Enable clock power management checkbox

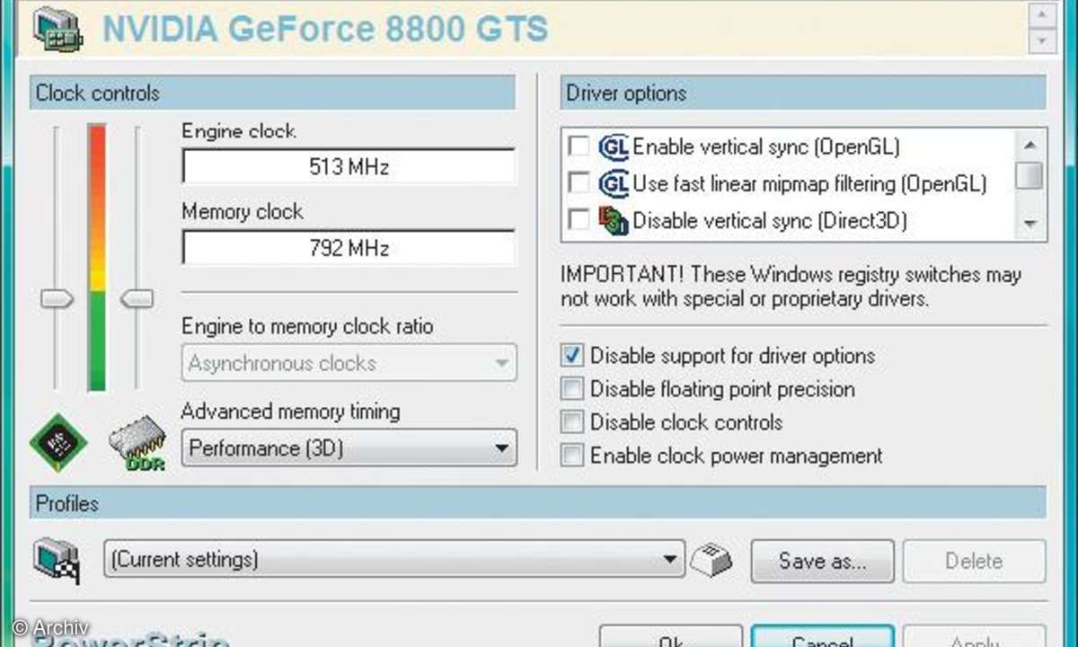572,456
